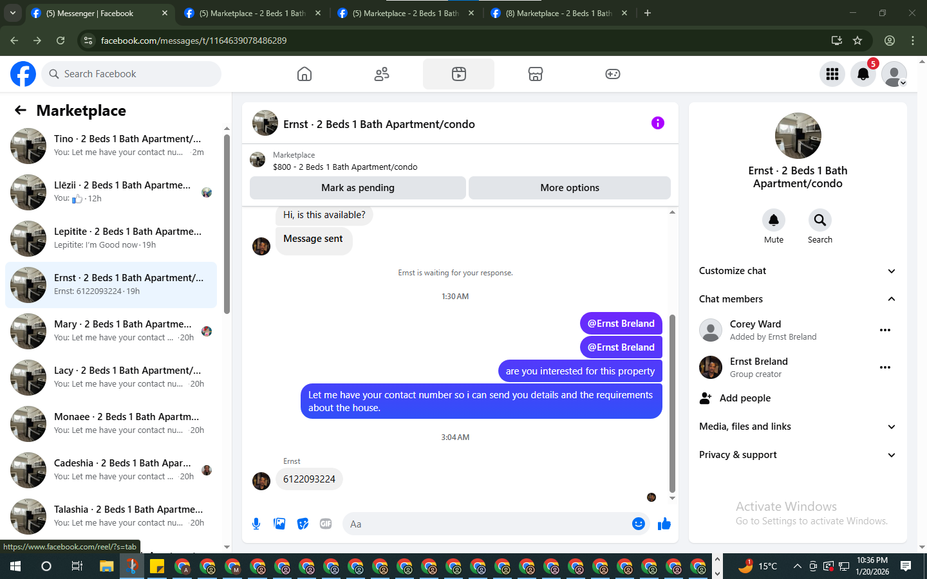The image size is (927, 579).
Task: Open the Friends icon in top navigation
Action: point(382,74)
